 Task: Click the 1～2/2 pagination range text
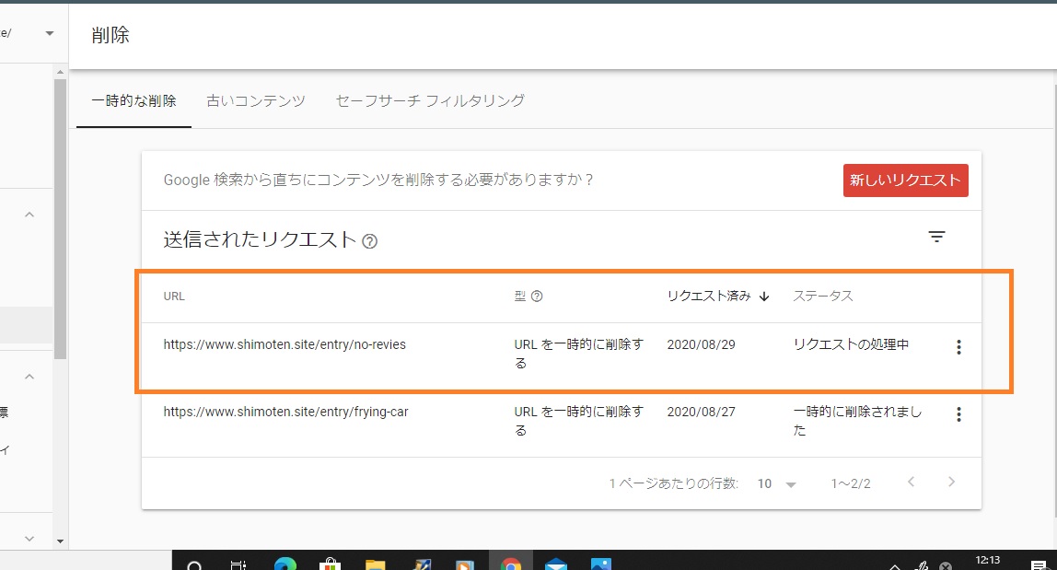pyautogui.click(x=851, y=483)
